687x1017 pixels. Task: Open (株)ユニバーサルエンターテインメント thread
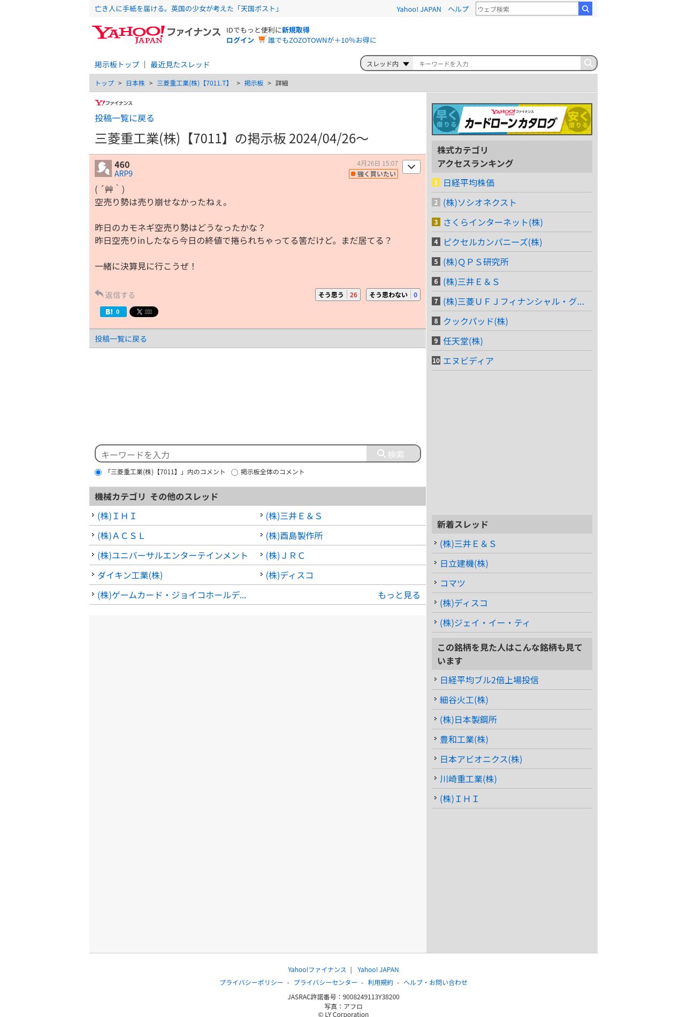[172, 556]
